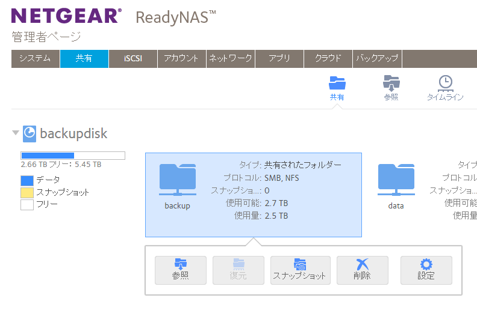Click the backupdisk volume icon
Viewport: 477px width, 313px height.
[x=30, y=134]
